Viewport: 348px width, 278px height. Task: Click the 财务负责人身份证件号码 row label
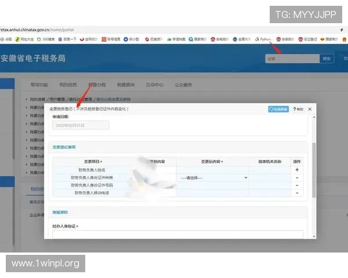click(x=92, y=185)
